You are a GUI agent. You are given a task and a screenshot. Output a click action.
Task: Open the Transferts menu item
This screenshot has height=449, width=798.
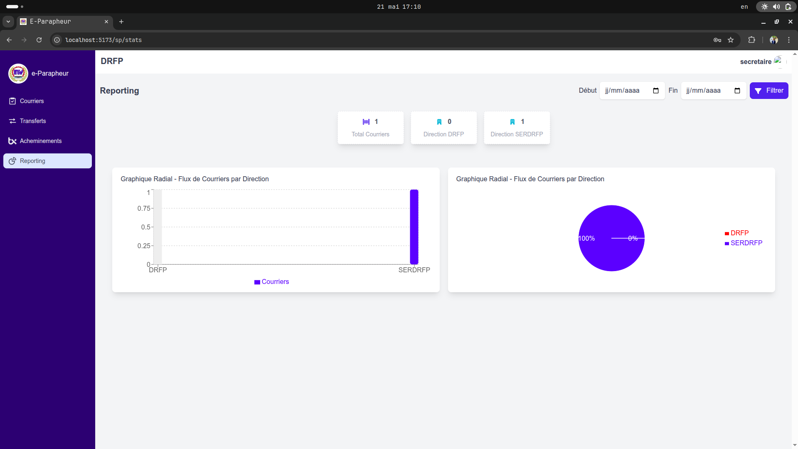(x=33, y=121)
